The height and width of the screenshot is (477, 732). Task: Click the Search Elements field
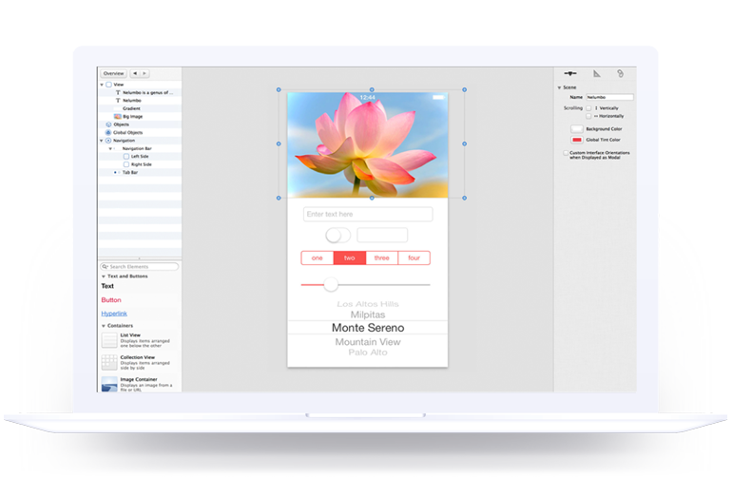[142, 267]
